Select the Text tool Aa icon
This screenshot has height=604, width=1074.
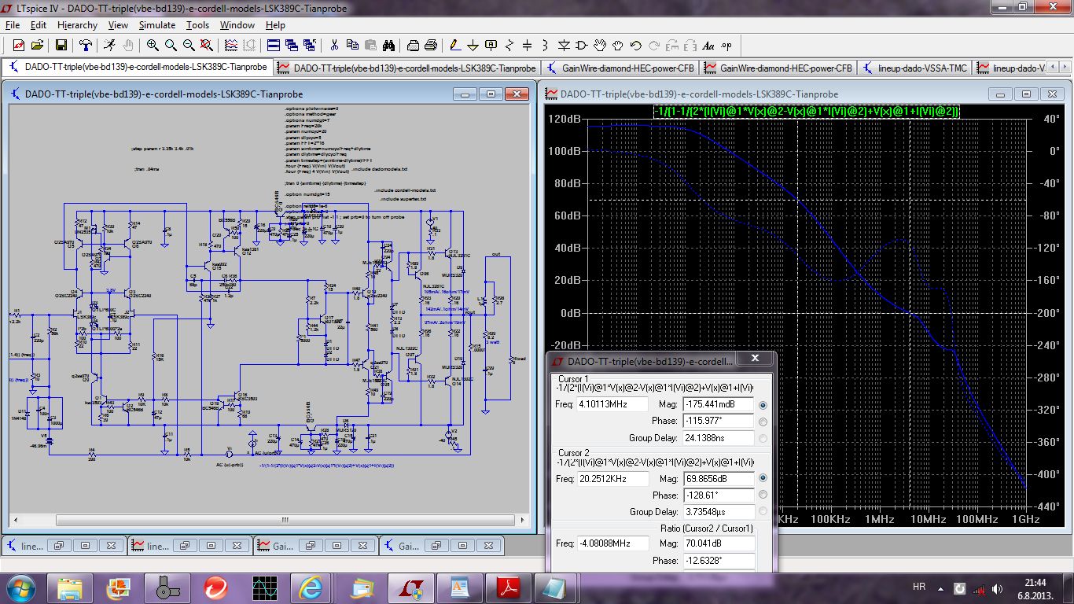708,45
